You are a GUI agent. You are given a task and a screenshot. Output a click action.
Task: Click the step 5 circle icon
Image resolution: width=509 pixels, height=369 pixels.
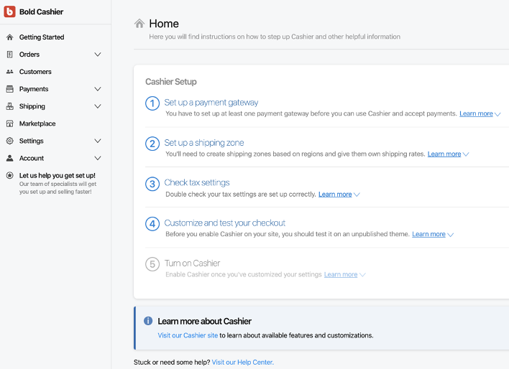(152, 264)
